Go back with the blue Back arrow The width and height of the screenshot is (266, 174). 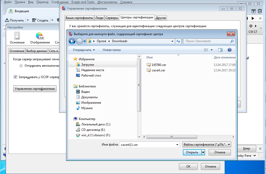coord(72,41)
